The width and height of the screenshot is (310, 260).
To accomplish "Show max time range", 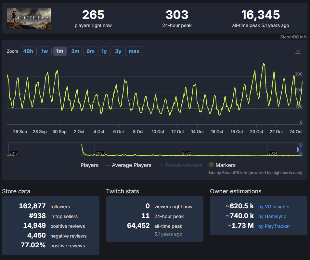I will point(134,51).
